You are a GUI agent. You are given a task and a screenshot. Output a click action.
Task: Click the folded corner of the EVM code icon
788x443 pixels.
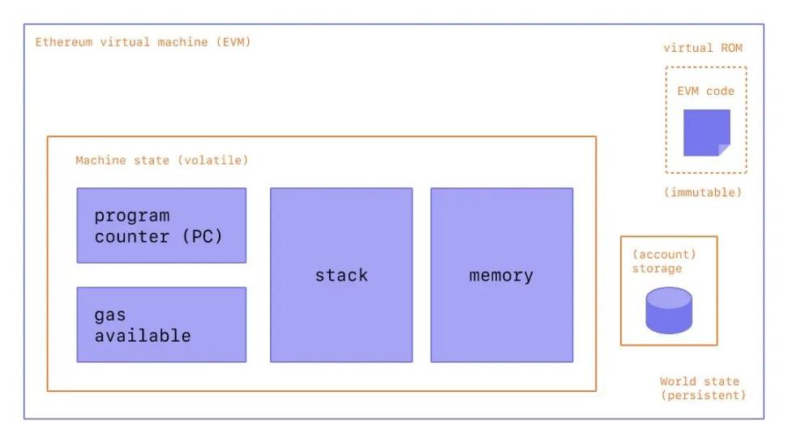724,149
